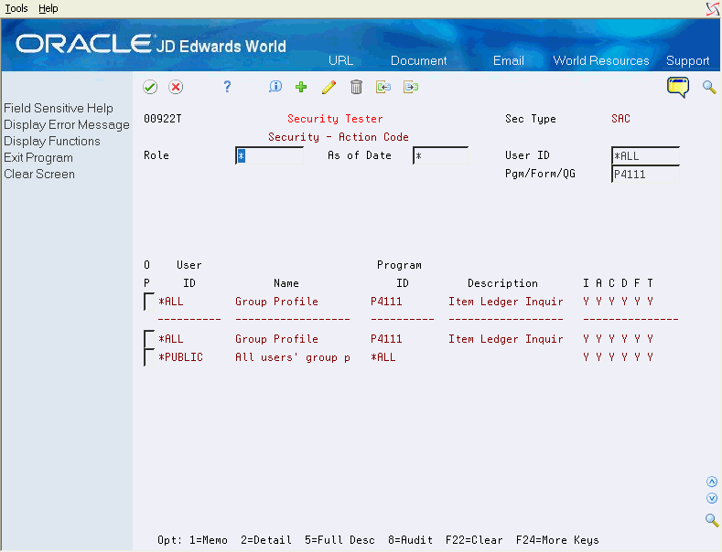Click the scroll down arrow icon

pos(712,498)
